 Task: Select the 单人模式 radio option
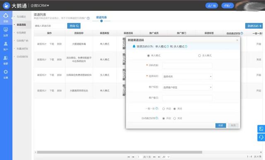tap(148, 56)
